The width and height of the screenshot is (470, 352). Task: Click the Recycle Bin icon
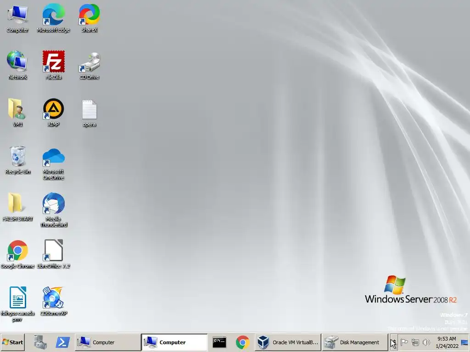(17, 160)
